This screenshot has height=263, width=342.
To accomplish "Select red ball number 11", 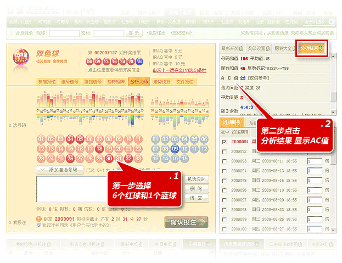I will pos(138,139).
